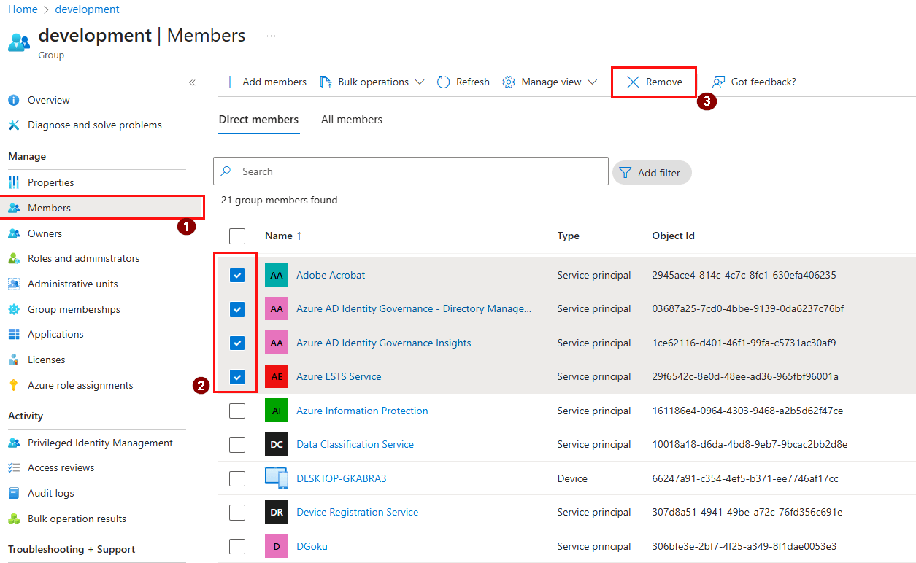Open the DESKTop-GKABRA3 device link
Image resolution: width=916 pixels, height=563 pixels.
(342, 478)
